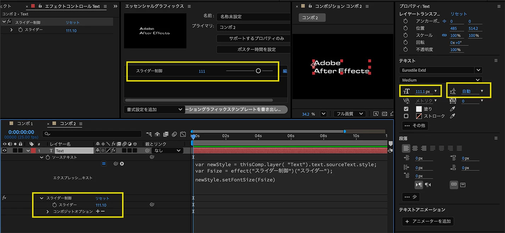Select single-line composer icon

[x=454, y=185]
